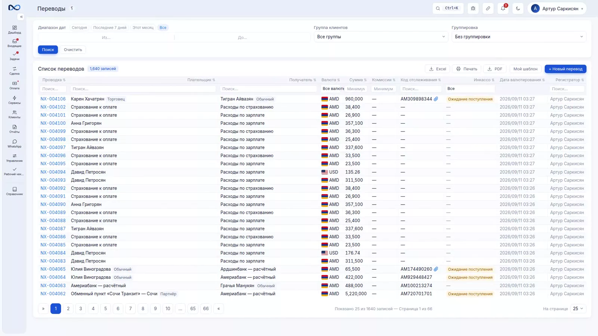Expand the Группировка dropdown
The height and width of the screenshot is (336, 598).
click(519, 37)
